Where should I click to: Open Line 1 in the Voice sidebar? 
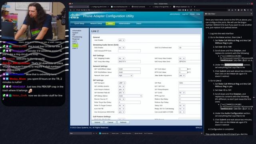click(75, 41)
